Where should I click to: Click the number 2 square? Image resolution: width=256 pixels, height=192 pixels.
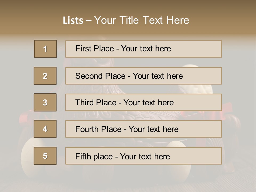click(x=45, y=76)
